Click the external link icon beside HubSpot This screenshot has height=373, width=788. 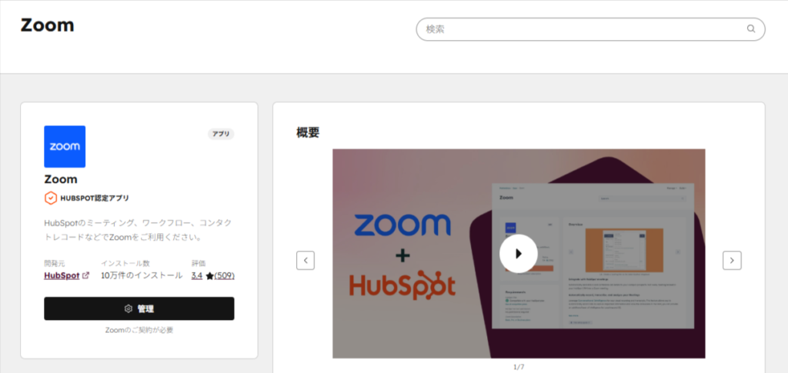coord(86,275)
